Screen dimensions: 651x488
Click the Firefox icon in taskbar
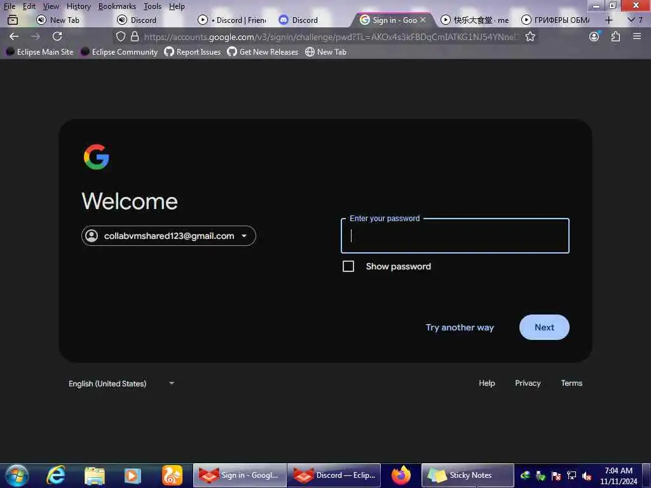401,475
